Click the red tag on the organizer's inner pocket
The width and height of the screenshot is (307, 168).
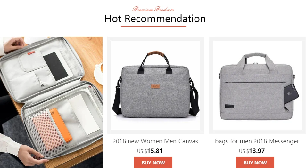click(x=31, y=53)
